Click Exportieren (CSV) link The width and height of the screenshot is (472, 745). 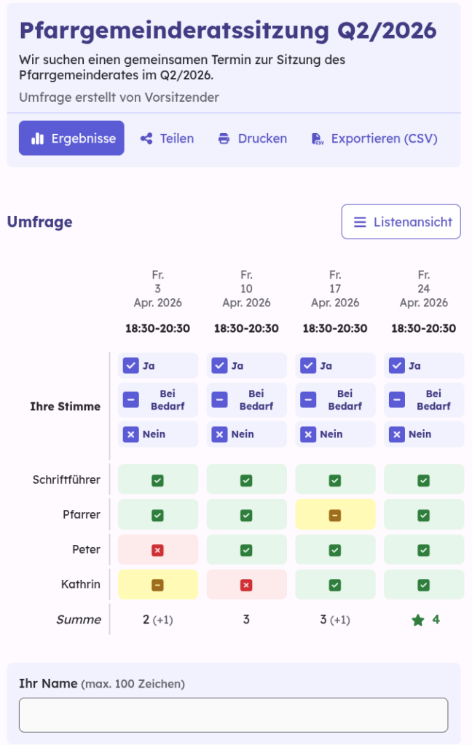tap(374, 138)
